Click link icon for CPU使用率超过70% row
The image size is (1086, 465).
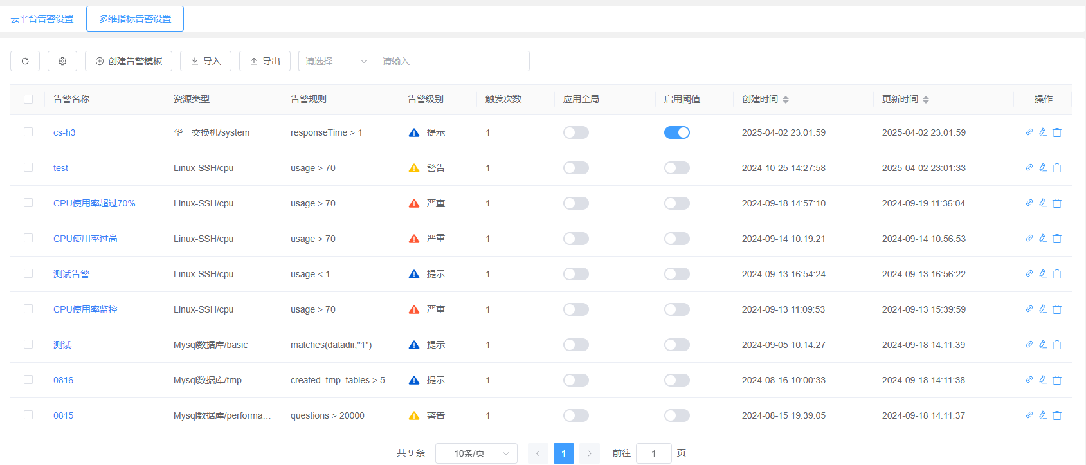coord(1029,203)
